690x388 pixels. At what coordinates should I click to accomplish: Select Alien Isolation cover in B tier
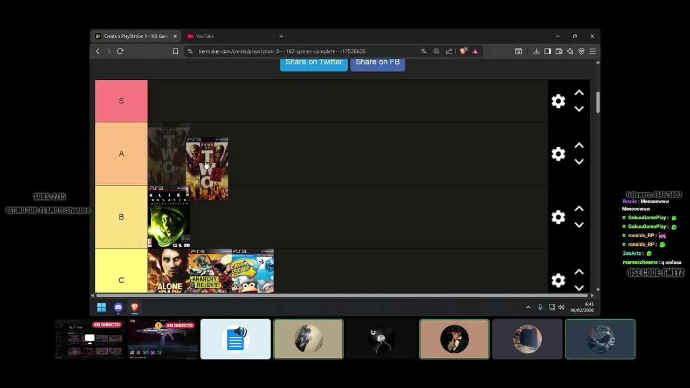(x=169, y=217)
